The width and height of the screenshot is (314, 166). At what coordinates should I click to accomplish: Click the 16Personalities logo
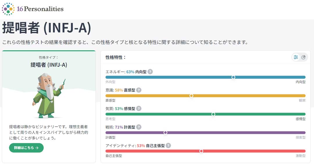point(33,9)
